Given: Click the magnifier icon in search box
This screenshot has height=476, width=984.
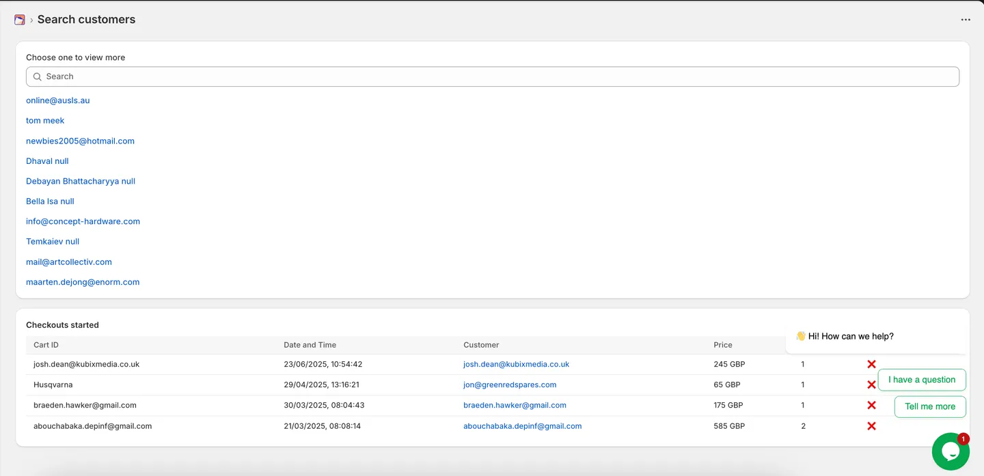Looking at the screenshot, I should pyautogui.click(x=38, y=76).
